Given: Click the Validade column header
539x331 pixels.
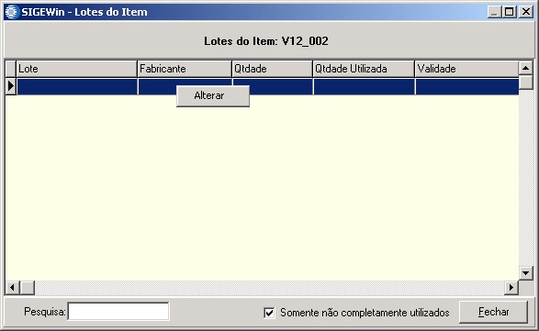Looking at the screenshot, I should click(466, 69).
